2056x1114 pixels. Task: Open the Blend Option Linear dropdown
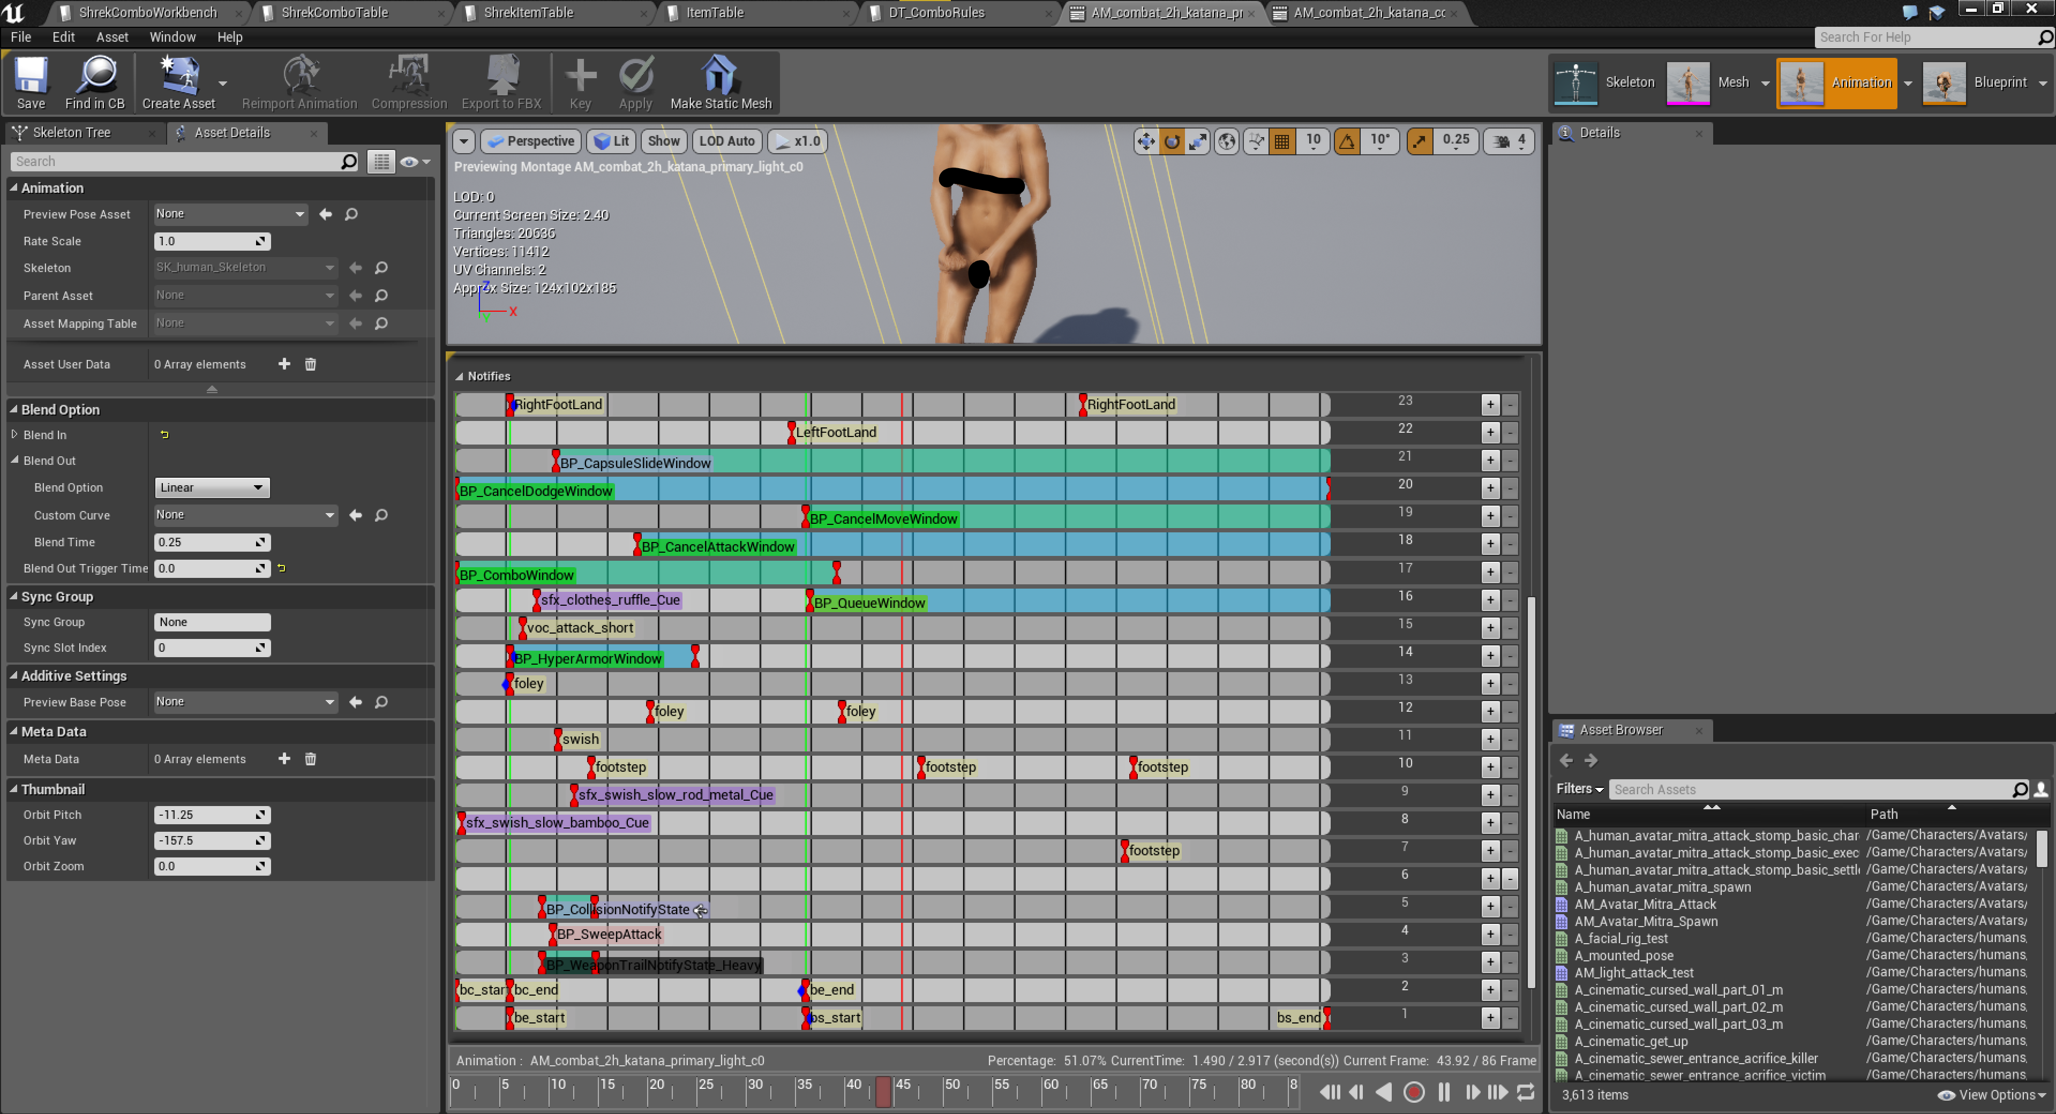212,487
